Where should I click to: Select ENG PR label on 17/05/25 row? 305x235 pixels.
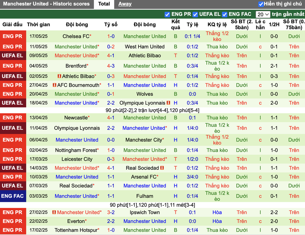(13, 36)
